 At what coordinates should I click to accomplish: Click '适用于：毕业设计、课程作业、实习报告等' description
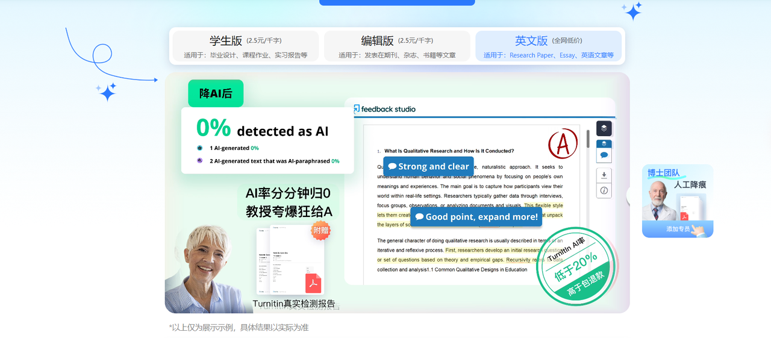[x=246, y=55]
